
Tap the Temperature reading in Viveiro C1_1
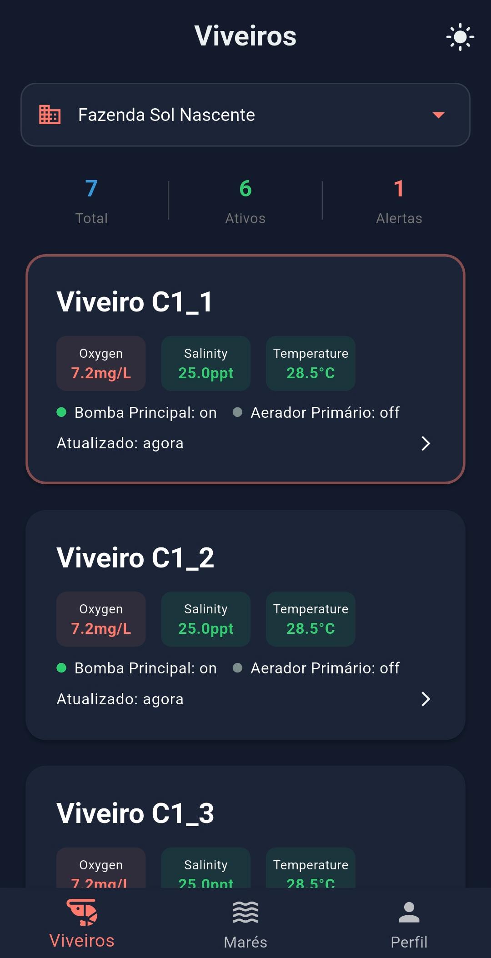coord(311,364)
